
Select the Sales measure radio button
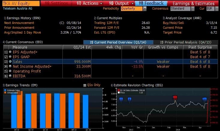[x=10, y=61]
